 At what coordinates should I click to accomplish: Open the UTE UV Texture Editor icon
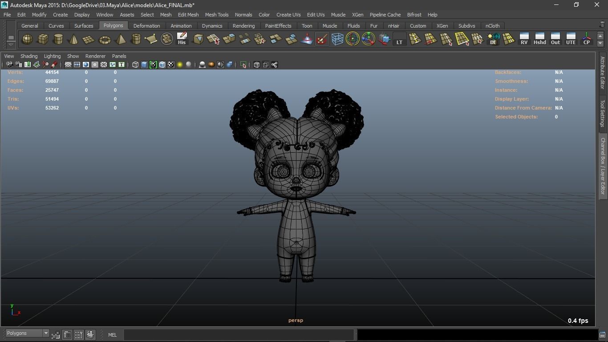tap(571, 39)
